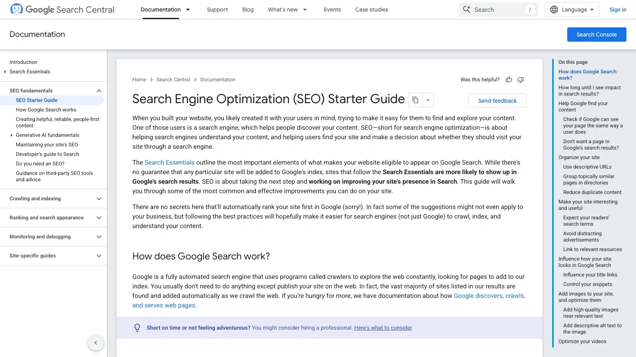Jump to How long until I see impact
This screenshot has height=357, width=636.
click(589, 91)
